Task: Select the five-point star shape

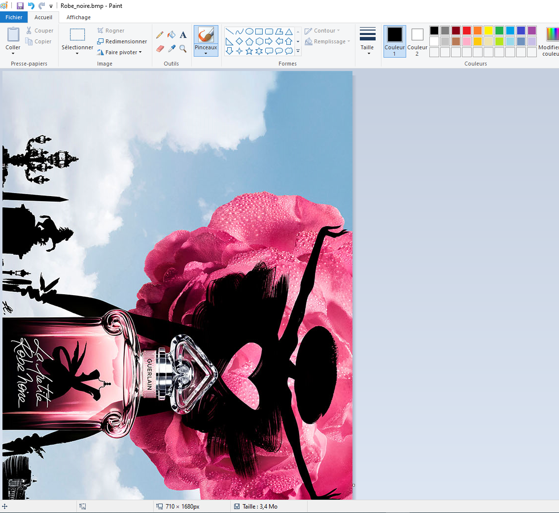Action: click(249, 51)
